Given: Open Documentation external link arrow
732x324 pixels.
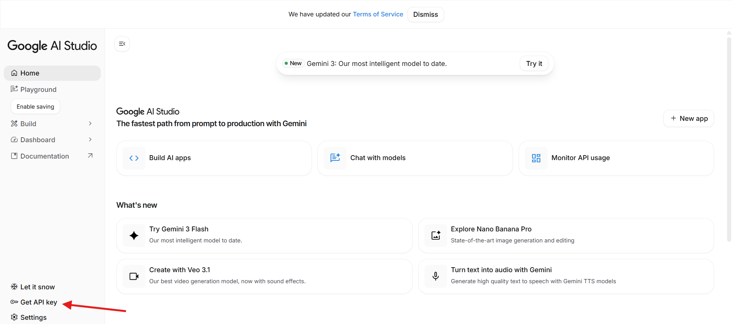Looking at the screenshot, I should click(90, 156).
